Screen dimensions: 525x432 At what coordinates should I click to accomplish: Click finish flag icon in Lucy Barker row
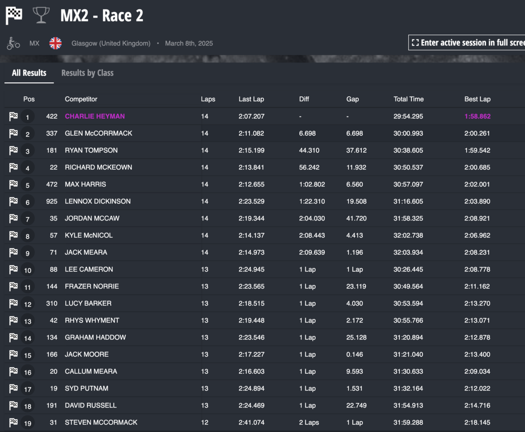[14, 303]
